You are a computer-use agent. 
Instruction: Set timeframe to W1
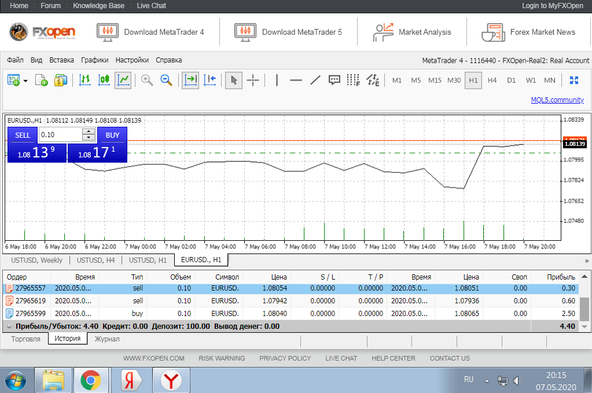click(x=531, y=80)
